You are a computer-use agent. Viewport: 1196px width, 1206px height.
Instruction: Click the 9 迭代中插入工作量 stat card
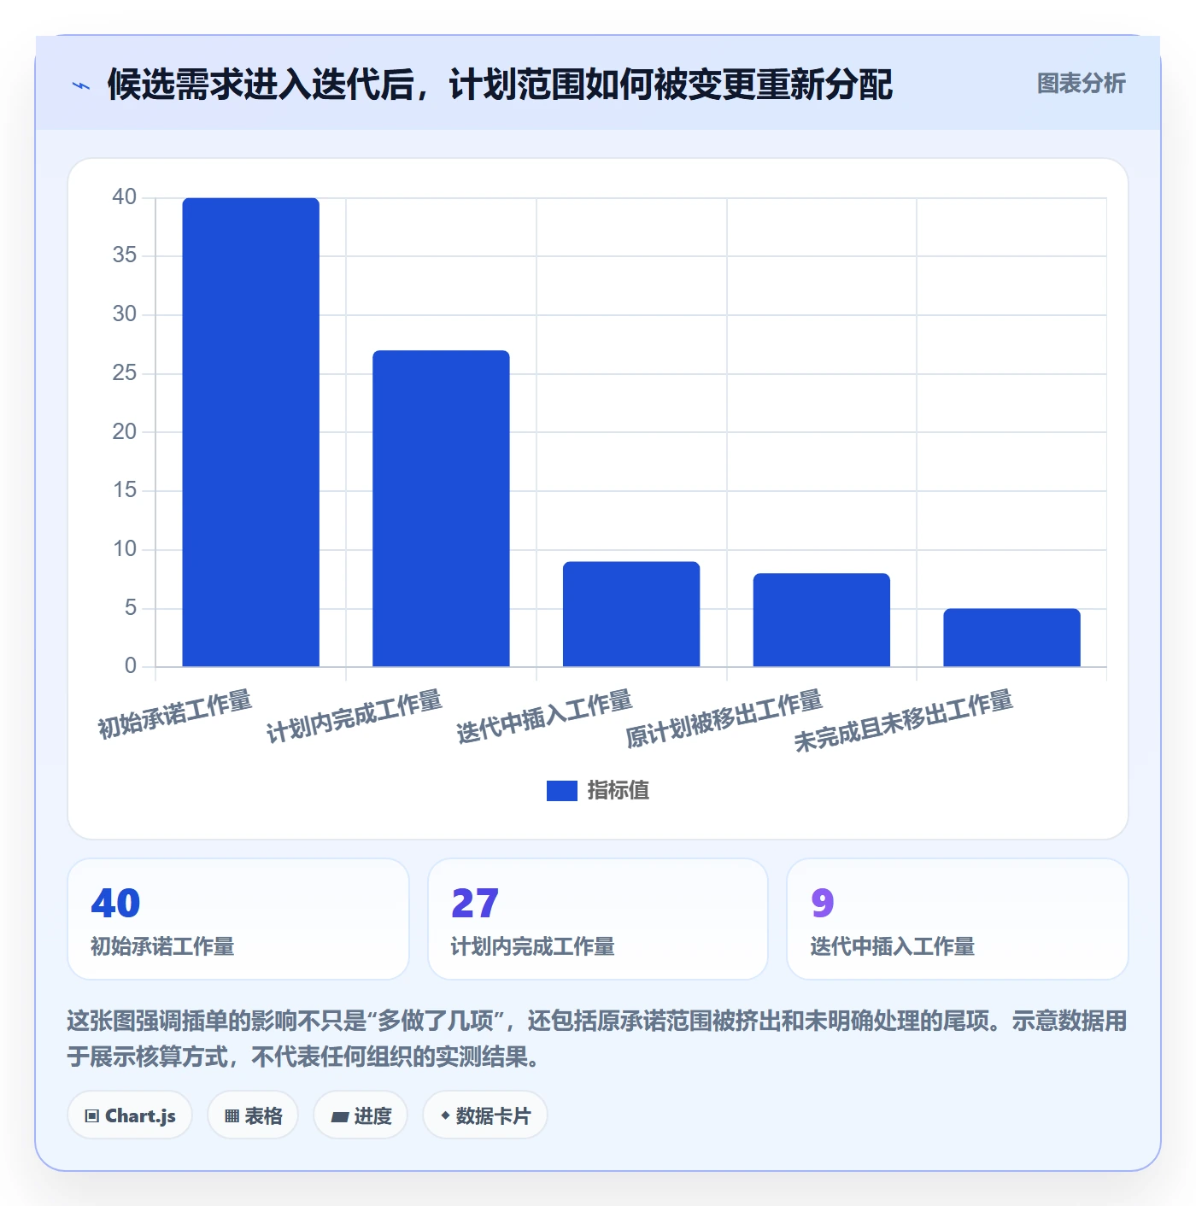958,919
